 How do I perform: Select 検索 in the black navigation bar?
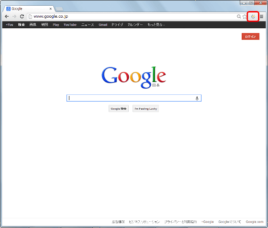click(22, 24)
